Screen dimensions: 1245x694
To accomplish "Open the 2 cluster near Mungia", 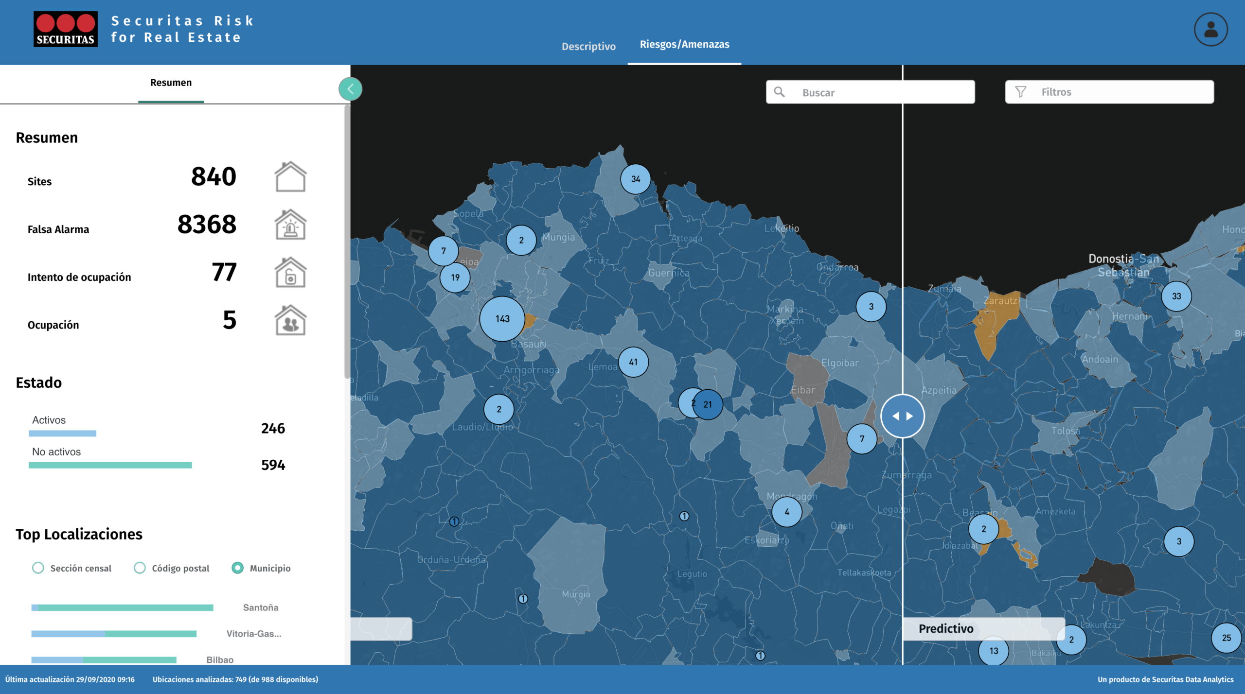I will tap(521, 240).
